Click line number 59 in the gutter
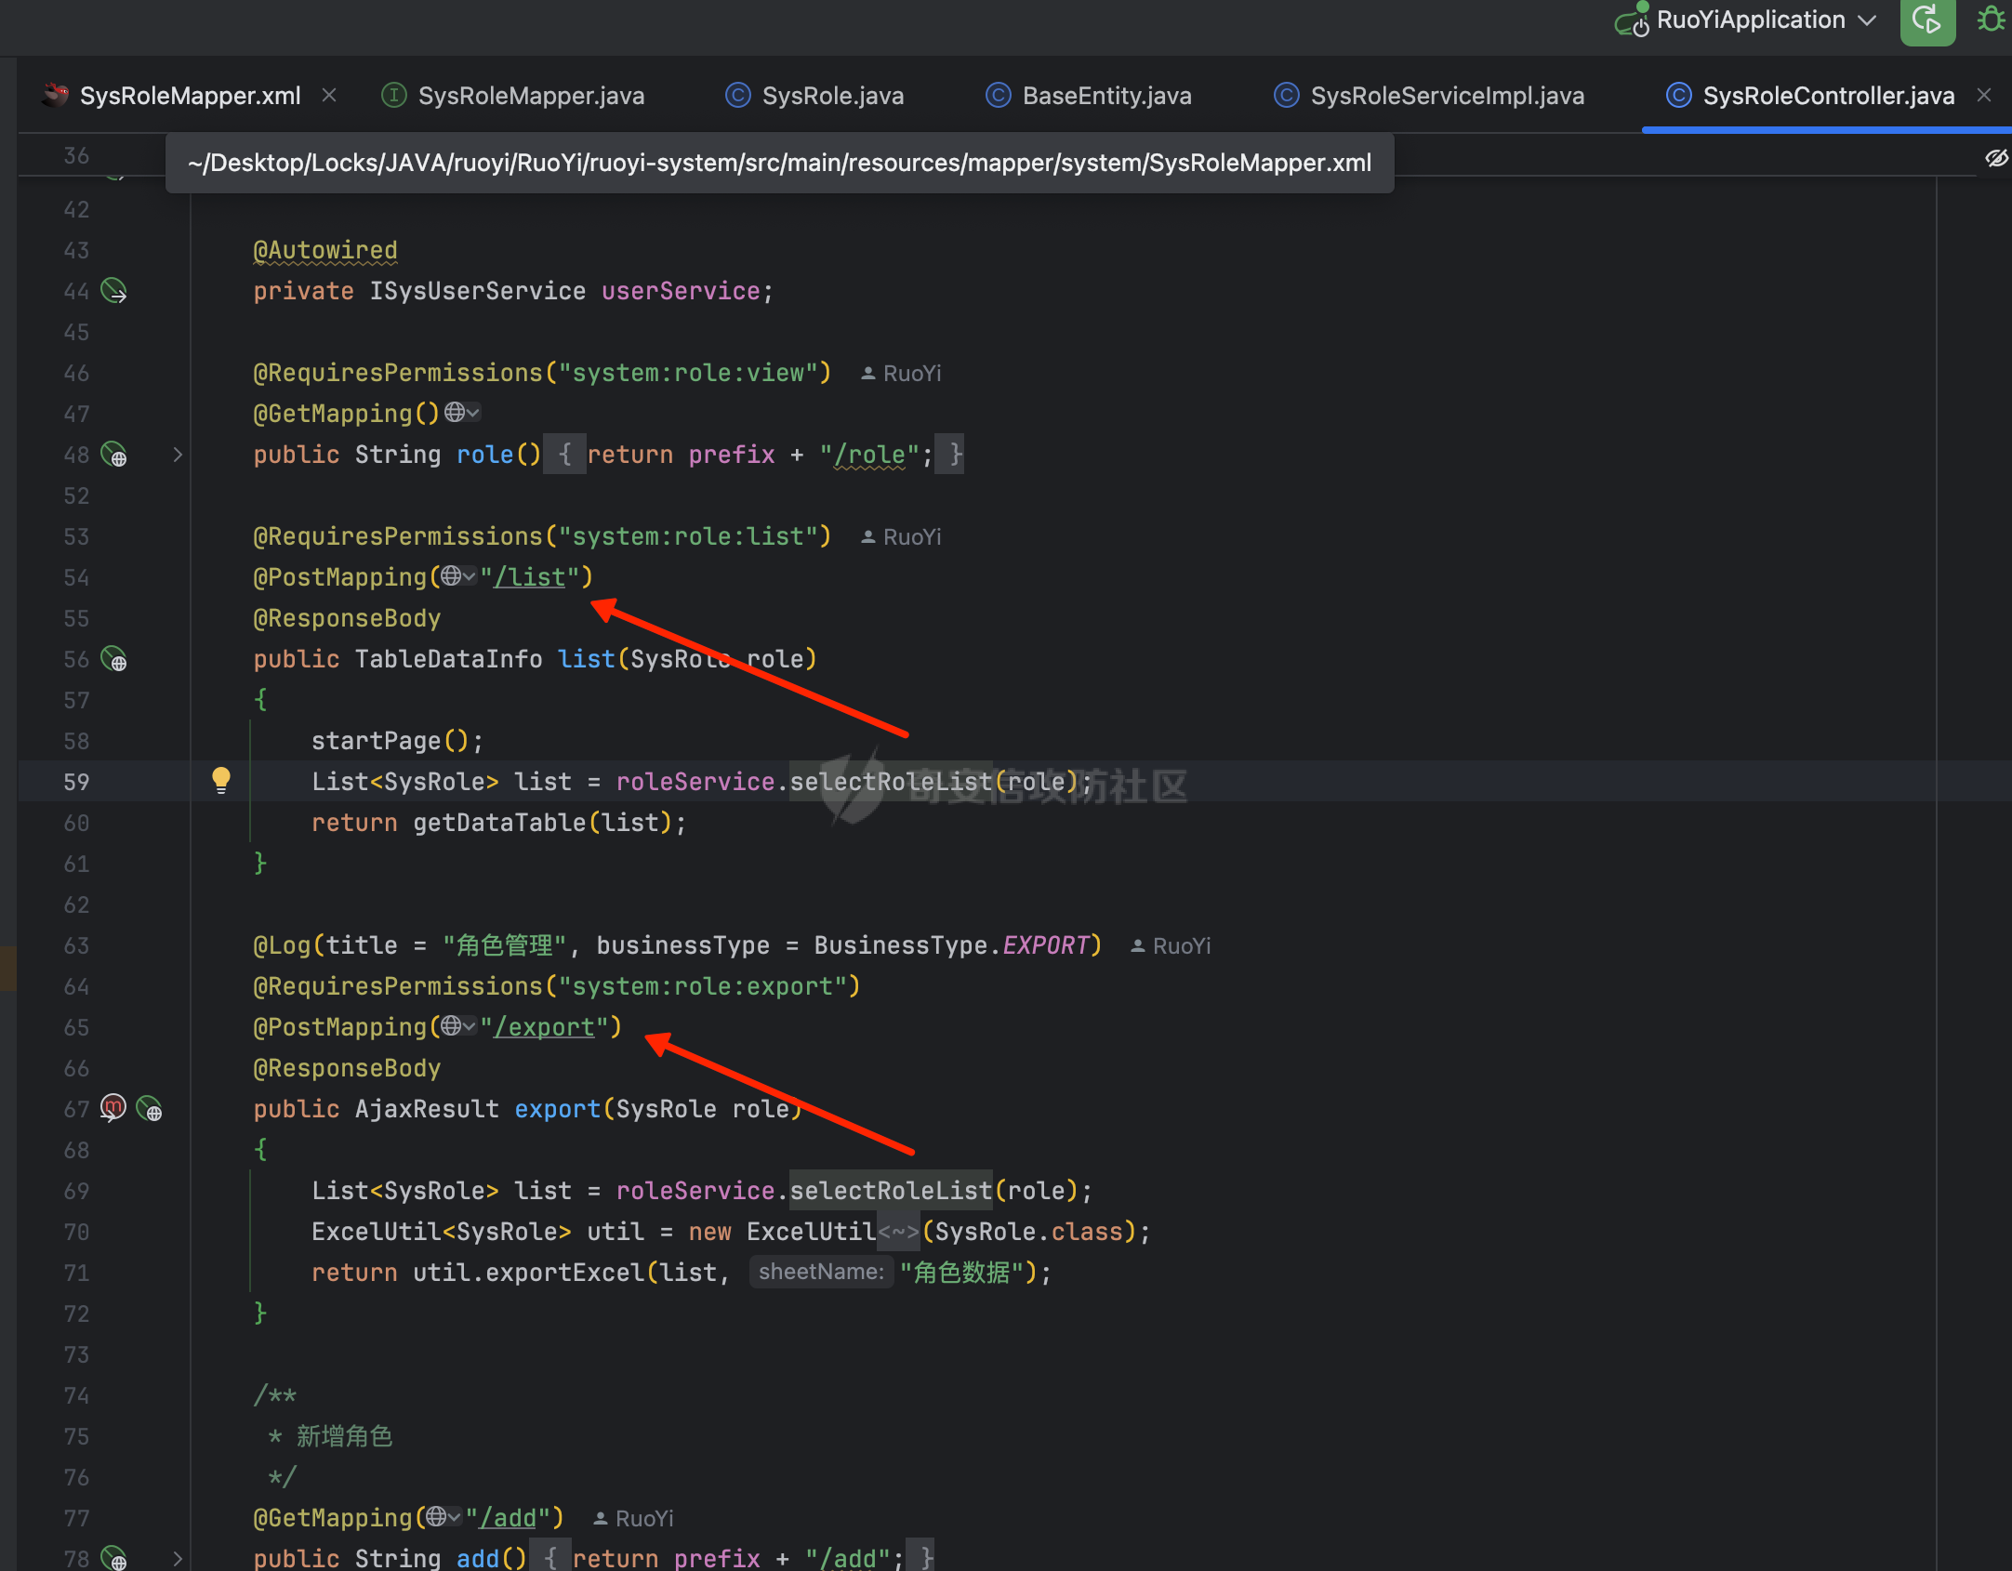The height and width of the screenshot is (1571, 2012). point(76,782)
